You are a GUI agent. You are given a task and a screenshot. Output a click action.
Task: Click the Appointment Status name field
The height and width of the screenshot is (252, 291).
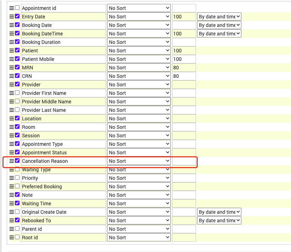(x=63, y=153)
